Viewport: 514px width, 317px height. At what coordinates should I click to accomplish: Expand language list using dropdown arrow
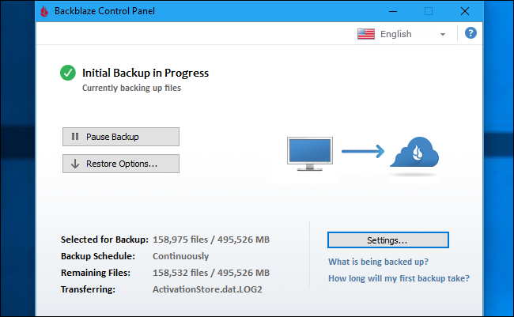tap(443, 35)
